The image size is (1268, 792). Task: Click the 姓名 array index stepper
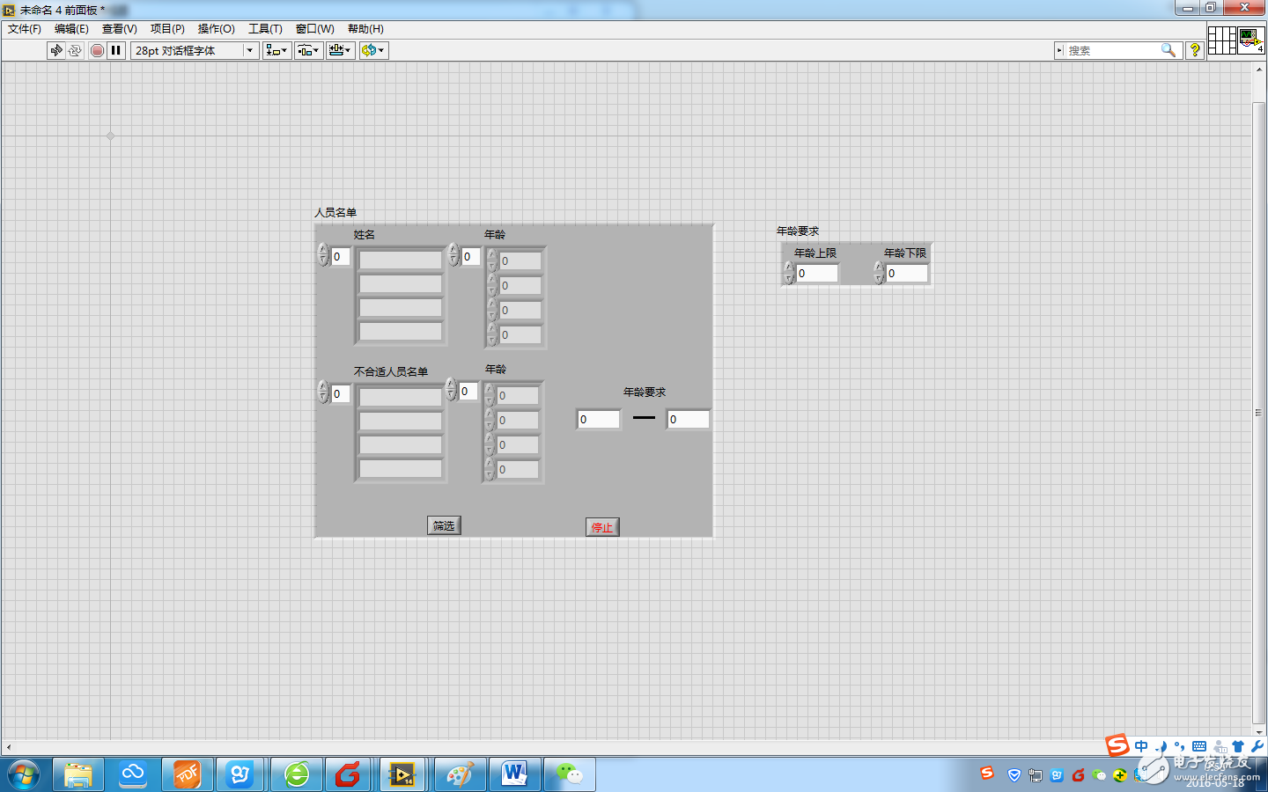(323, 254)
